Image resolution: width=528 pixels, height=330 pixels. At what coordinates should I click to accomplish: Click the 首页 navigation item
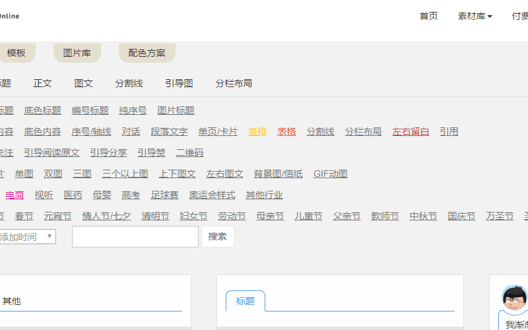point(428,16)
